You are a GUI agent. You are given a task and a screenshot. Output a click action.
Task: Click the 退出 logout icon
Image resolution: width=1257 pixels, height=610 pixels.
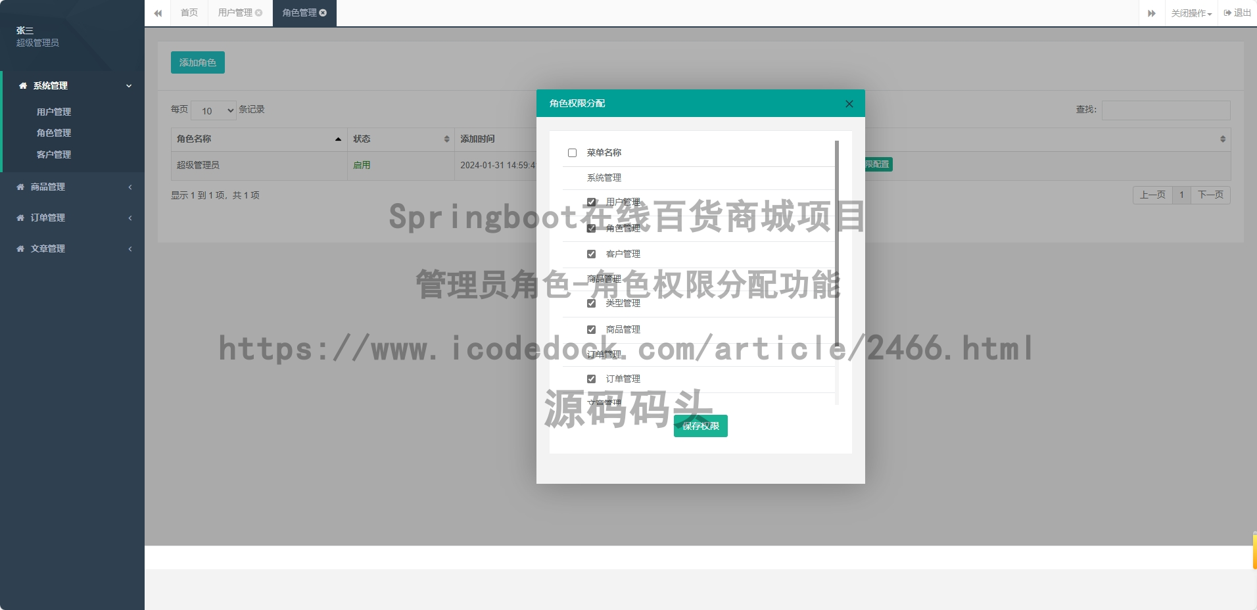click(x=1227, y=12)
